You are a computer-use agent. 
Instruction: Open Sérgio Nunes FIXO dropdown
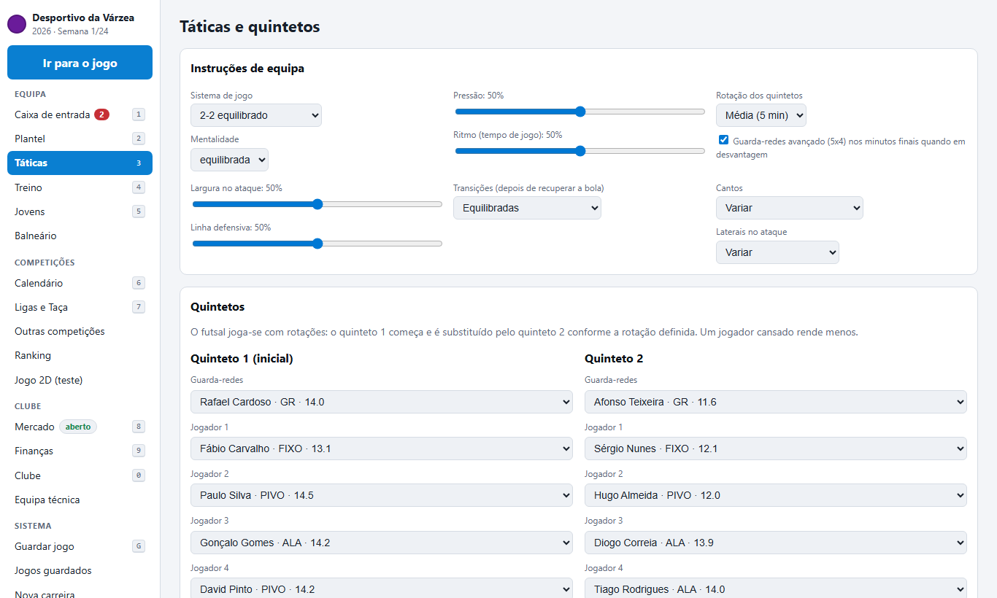776,448
